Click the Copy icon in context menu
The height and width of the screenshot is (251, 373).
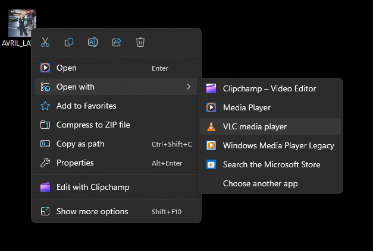69,42
